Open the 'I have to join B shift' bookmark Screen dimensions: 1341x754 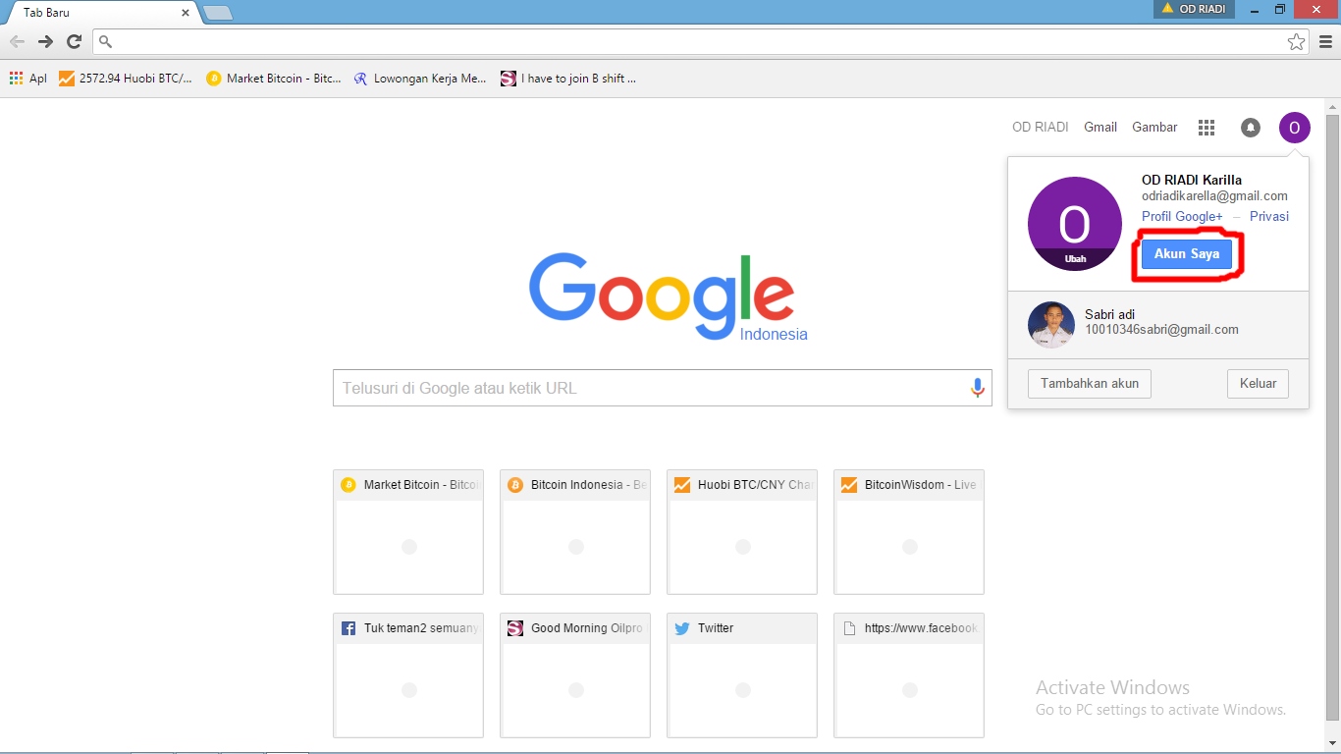point(568,79)
